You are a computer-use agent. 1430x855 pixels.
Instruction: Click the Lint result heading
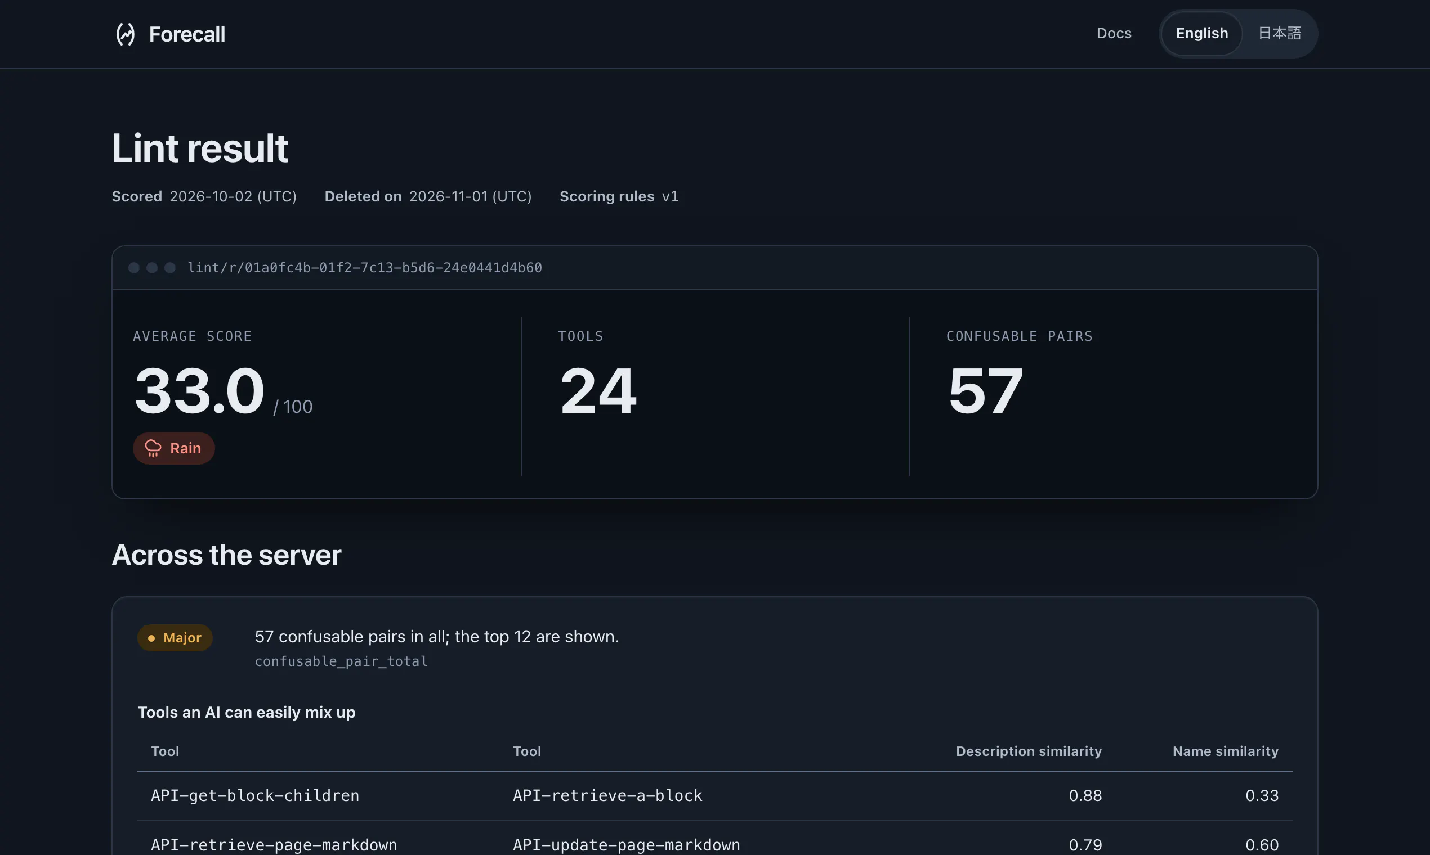tap(199, 148)
